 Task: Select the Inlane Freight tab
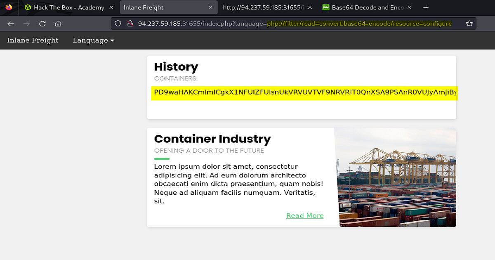[168, 7]
